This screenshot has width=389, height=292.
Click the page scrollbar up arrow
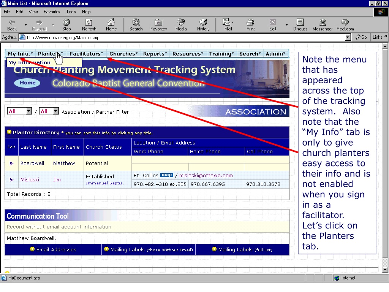click(x=385, y=46)
